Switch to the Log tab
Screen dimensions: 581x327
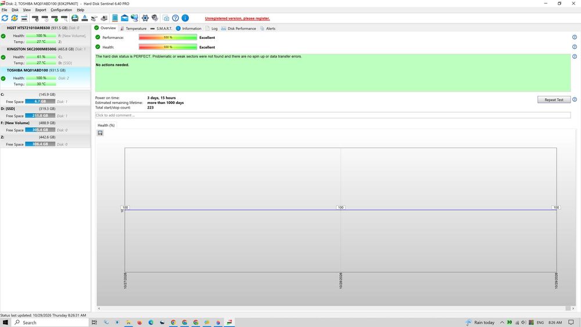(211, 28)
